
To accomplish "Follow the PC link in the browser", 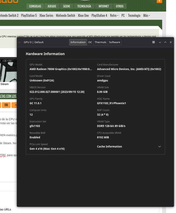I will (123, 15).
